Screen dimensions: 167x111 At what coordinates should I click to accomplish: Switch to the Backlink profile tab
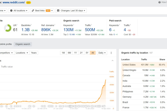(6, 44)
